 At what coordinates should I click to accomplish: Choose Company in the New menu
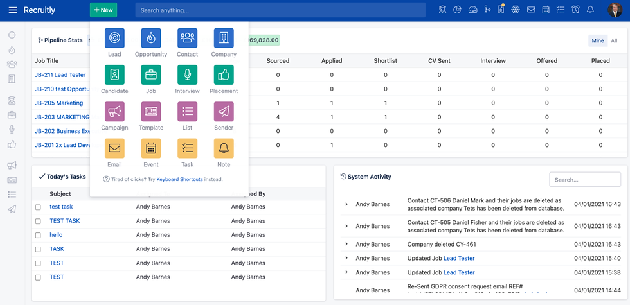click(224, 38)
